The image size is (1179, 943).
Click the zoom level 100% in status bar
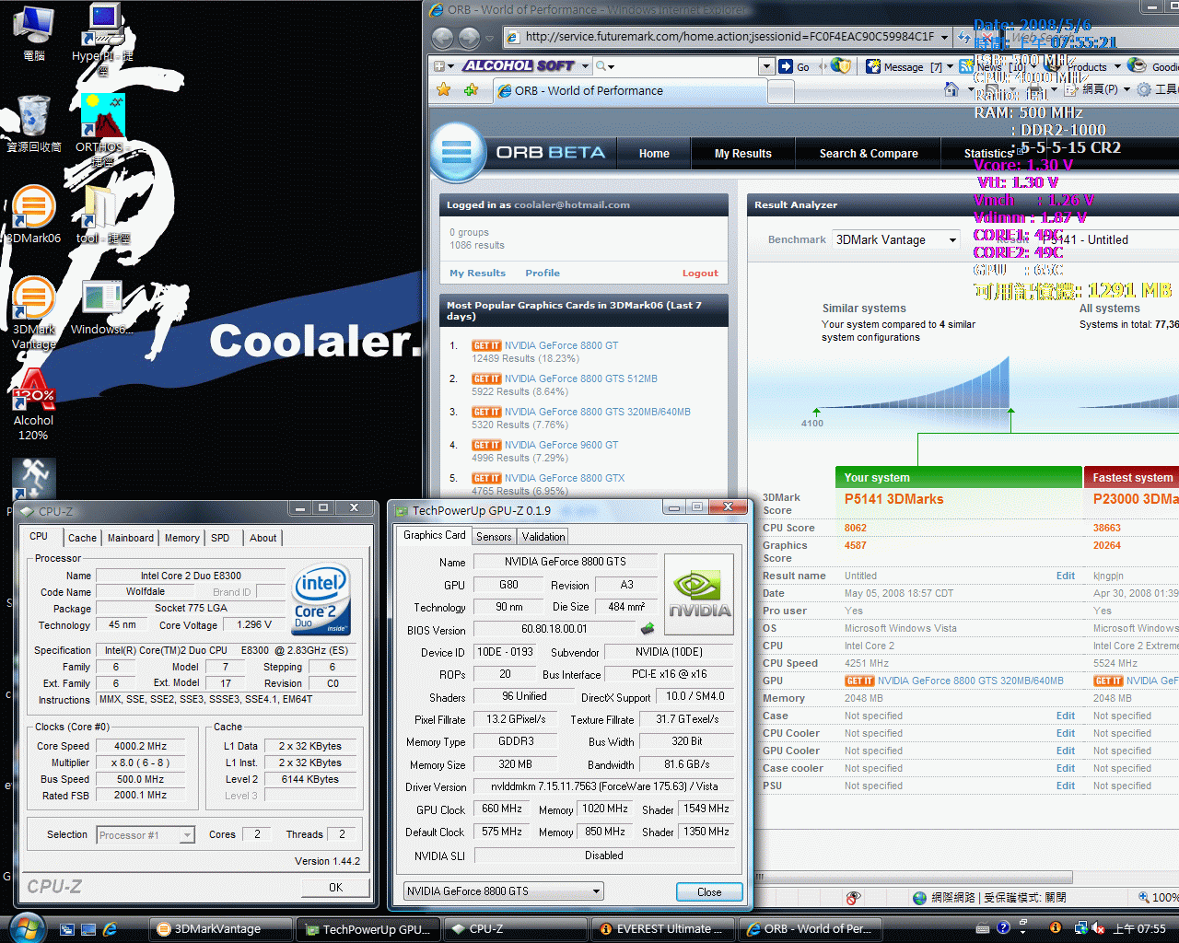click(1158, 897)
